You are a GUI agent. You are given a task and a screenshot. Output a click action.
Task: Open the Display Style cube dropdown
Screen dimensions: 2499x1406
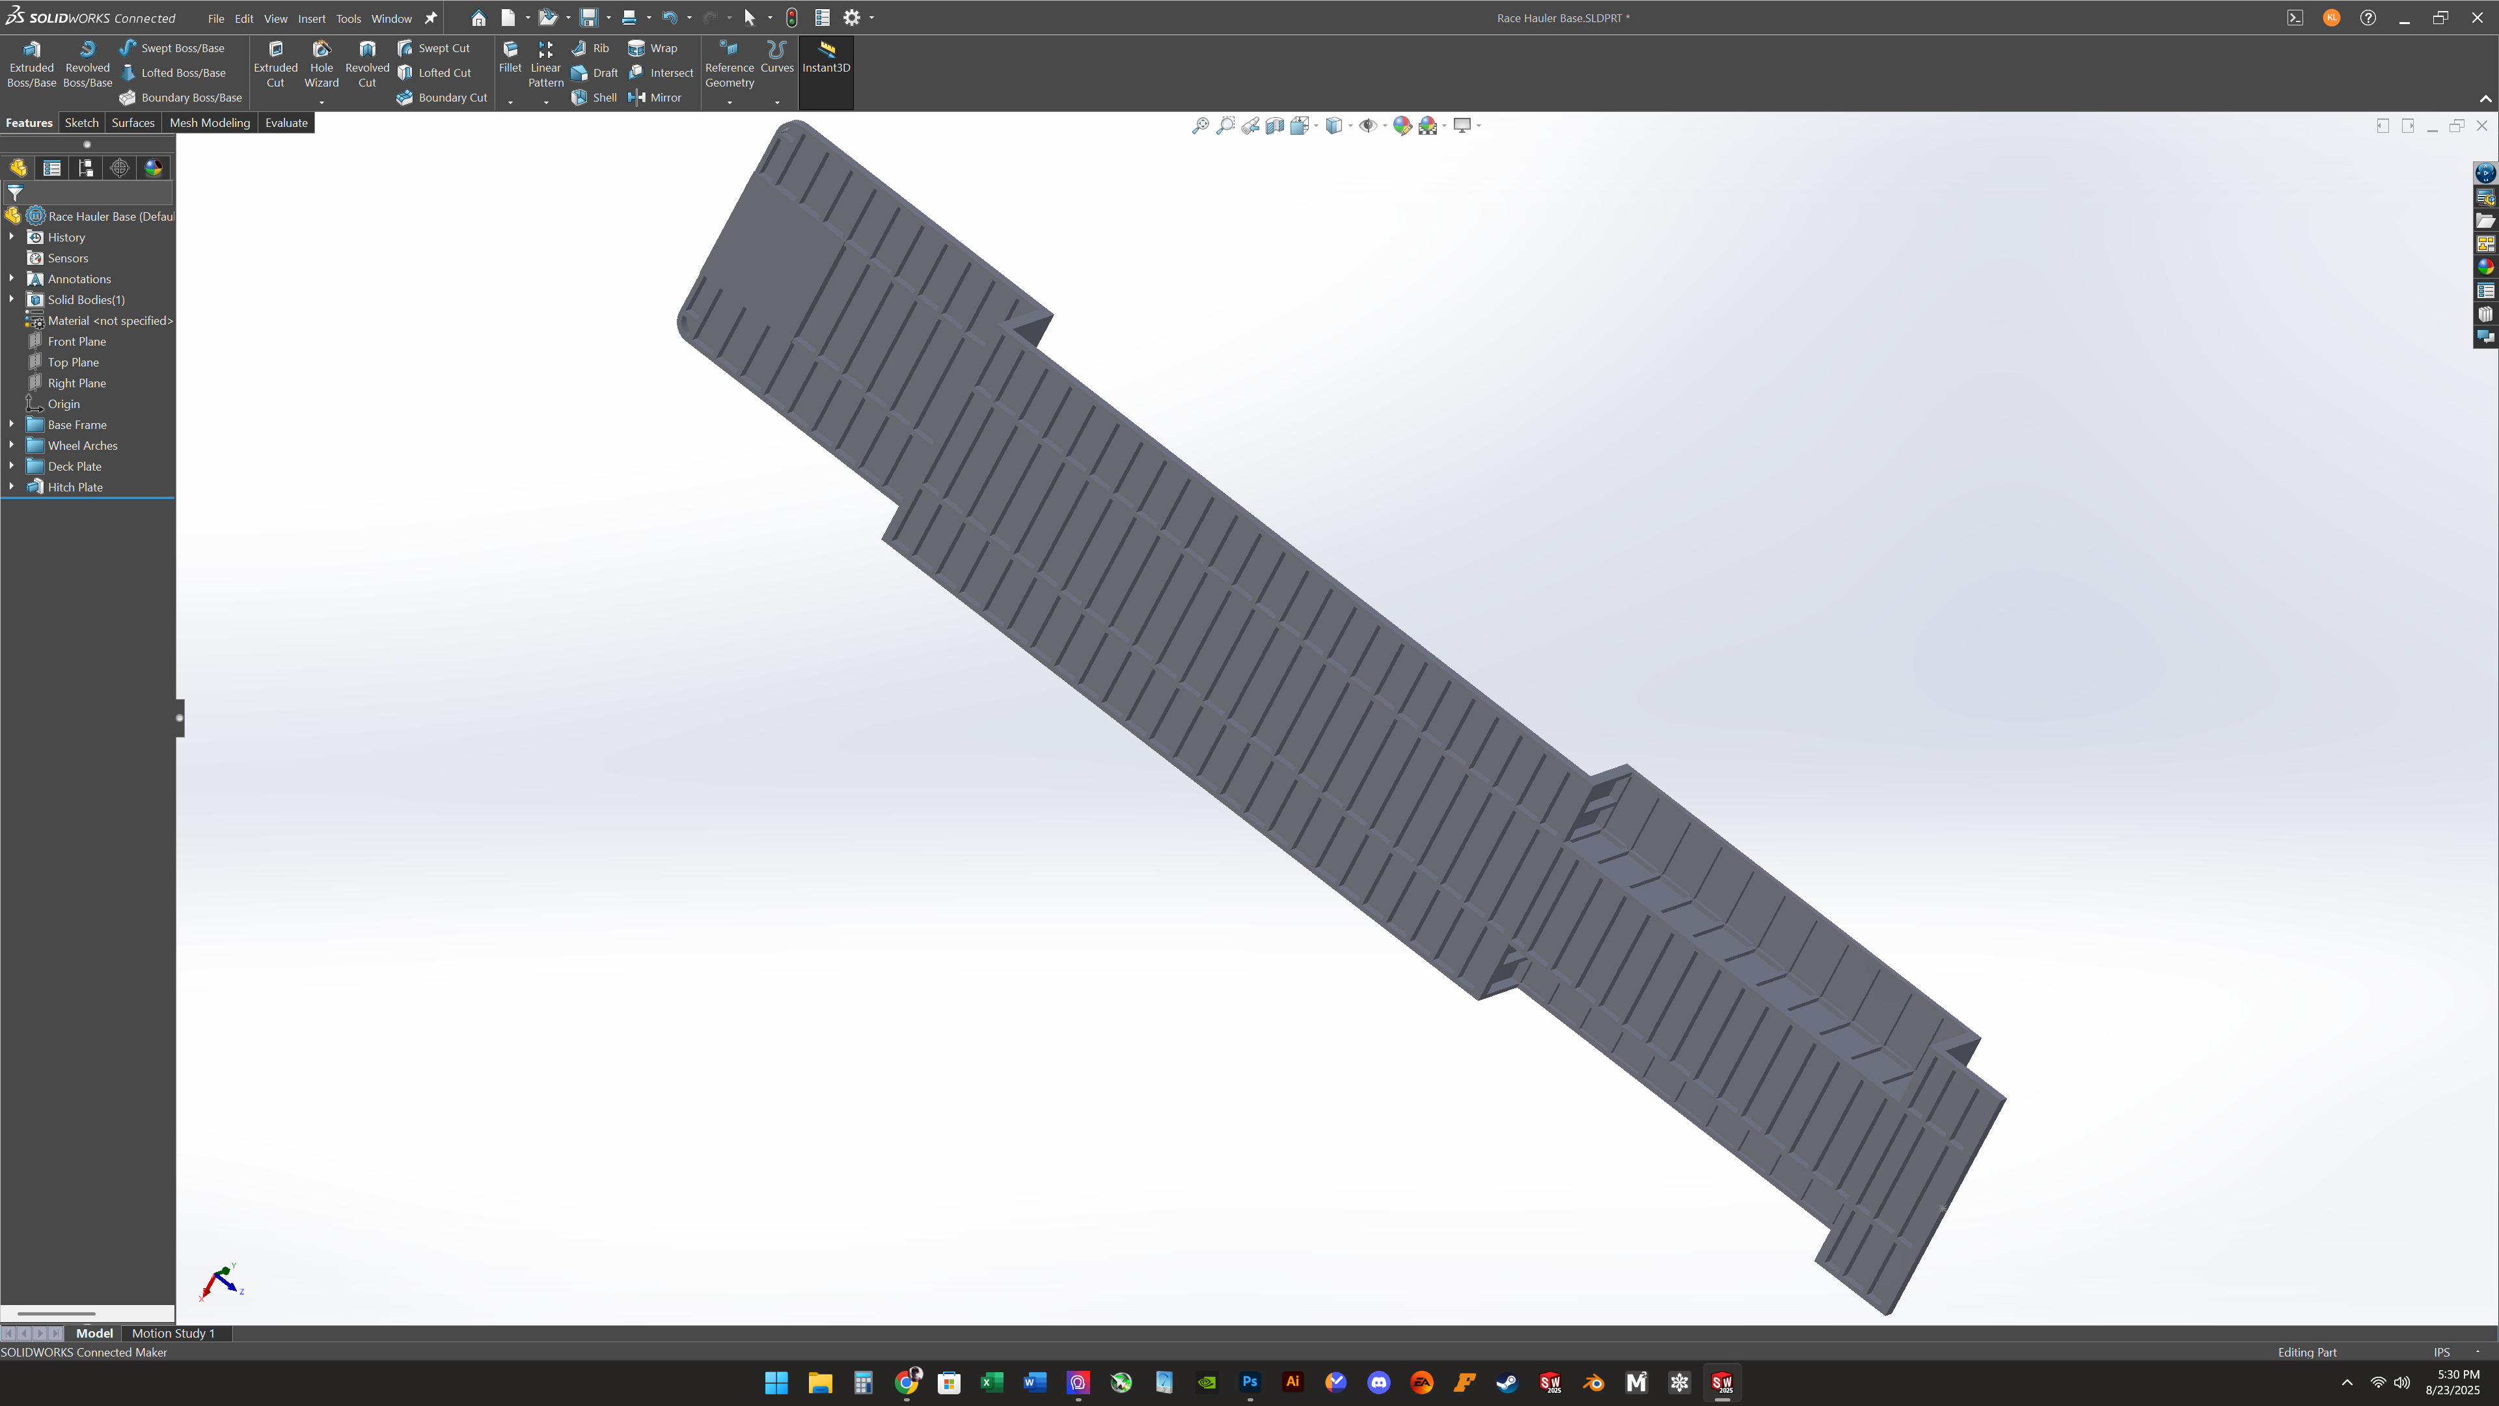point(1350,125)
